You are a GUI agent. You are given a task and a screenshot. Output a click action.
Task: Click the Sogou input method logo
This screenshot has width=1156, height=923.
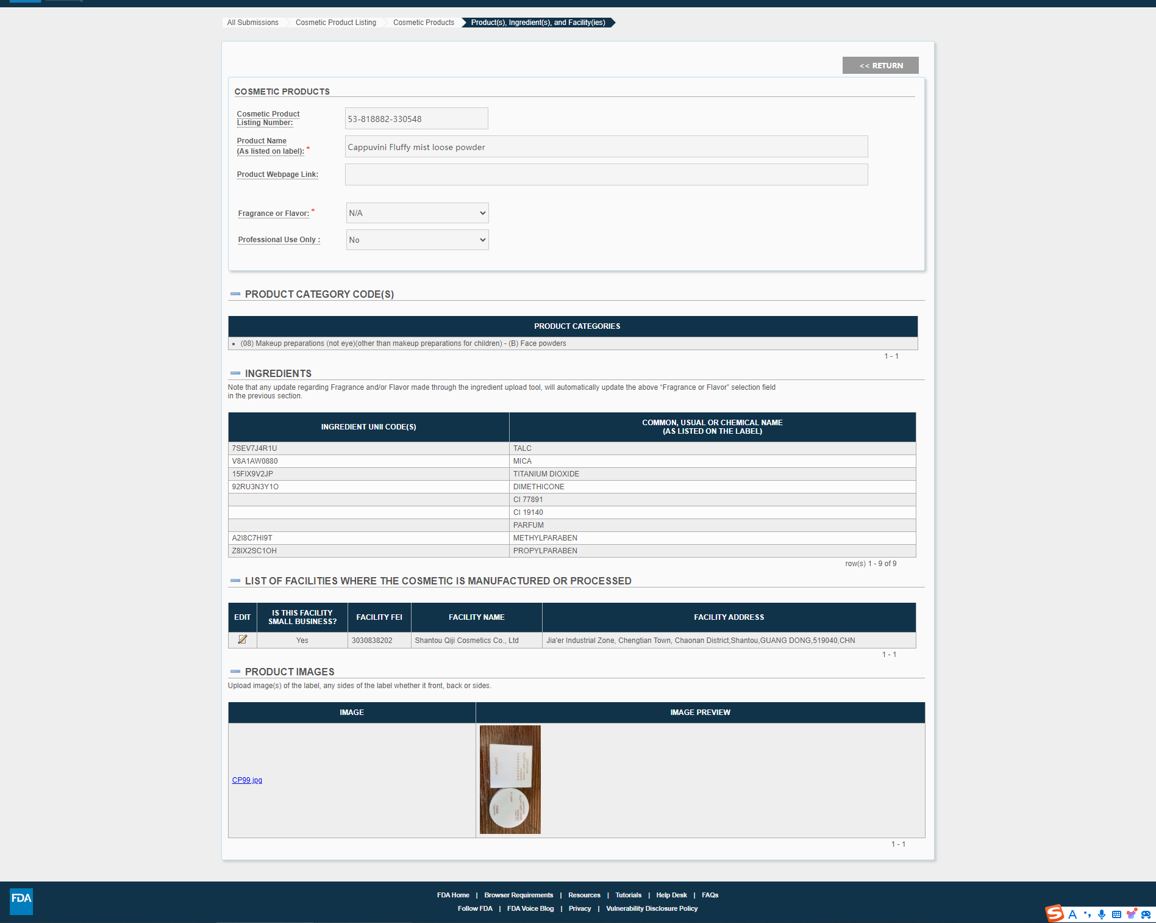(1054, 913)
